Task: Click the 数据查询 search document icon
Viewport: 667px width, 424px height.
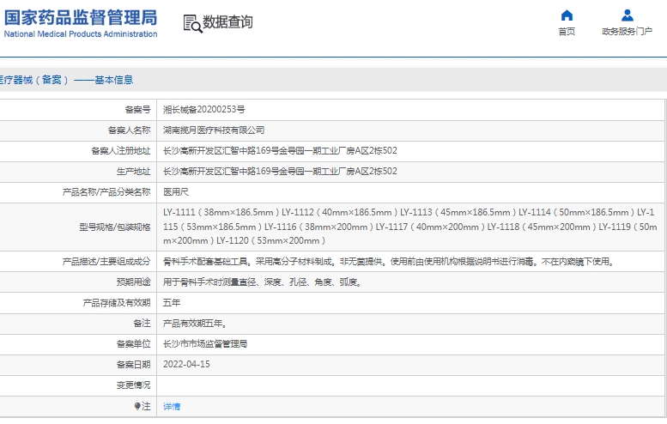Action: (x=192, y=23)
